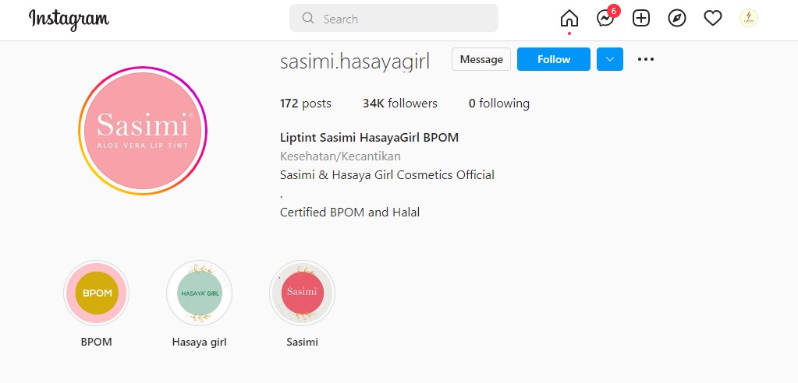798x383 pixels.
Task: Create a new post with plus icon
Action: (641, 19)
